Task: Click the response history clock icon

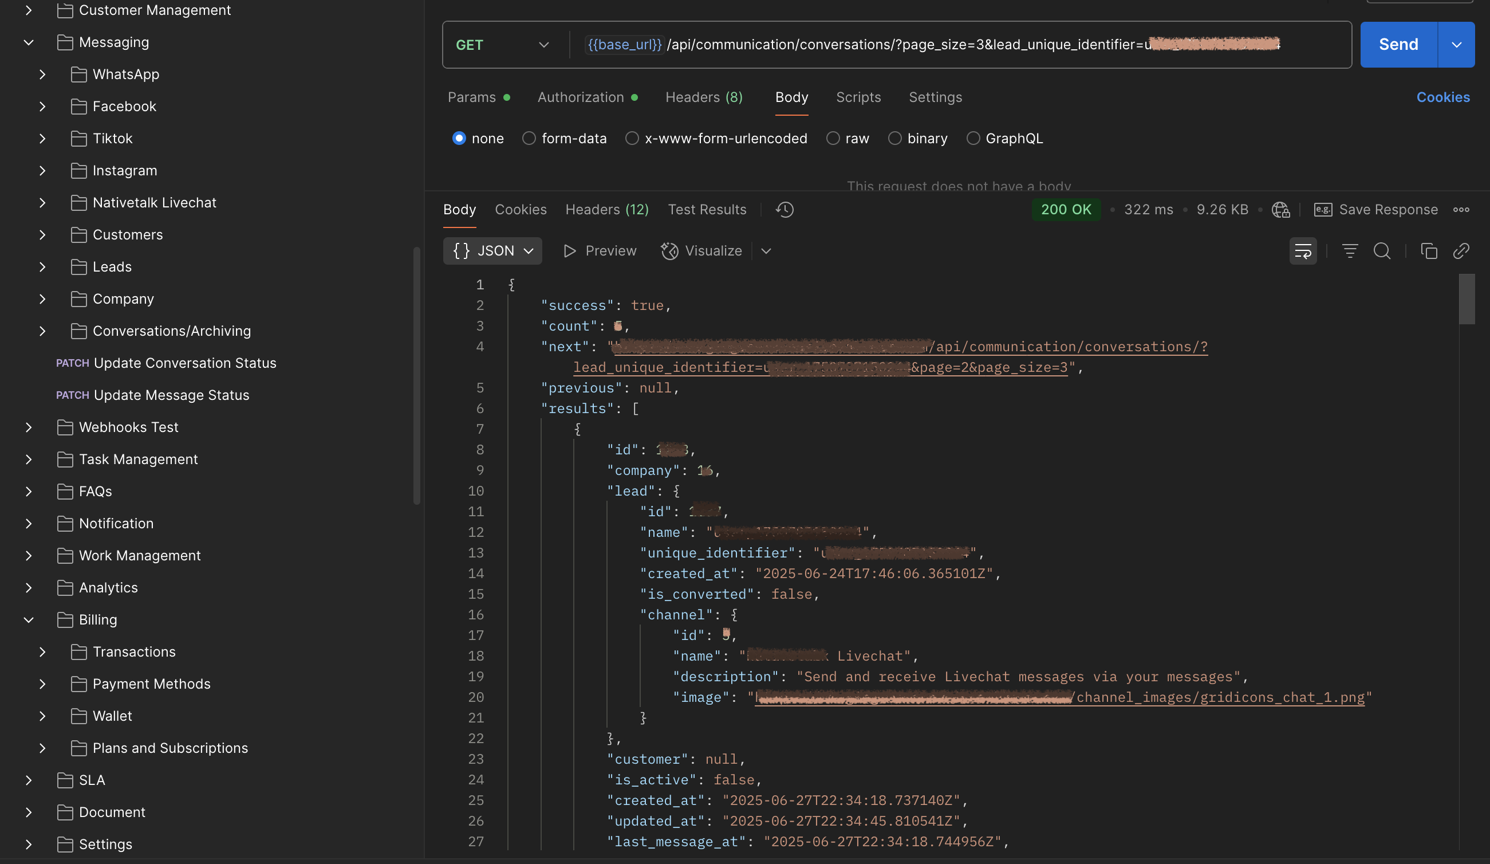Action: [x=785, y=210]
